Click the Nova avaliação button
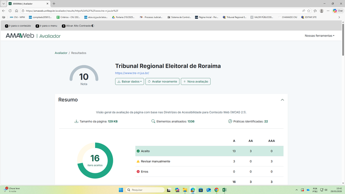Viewport: 345px width, 194px height. click(x=195, y=81)
